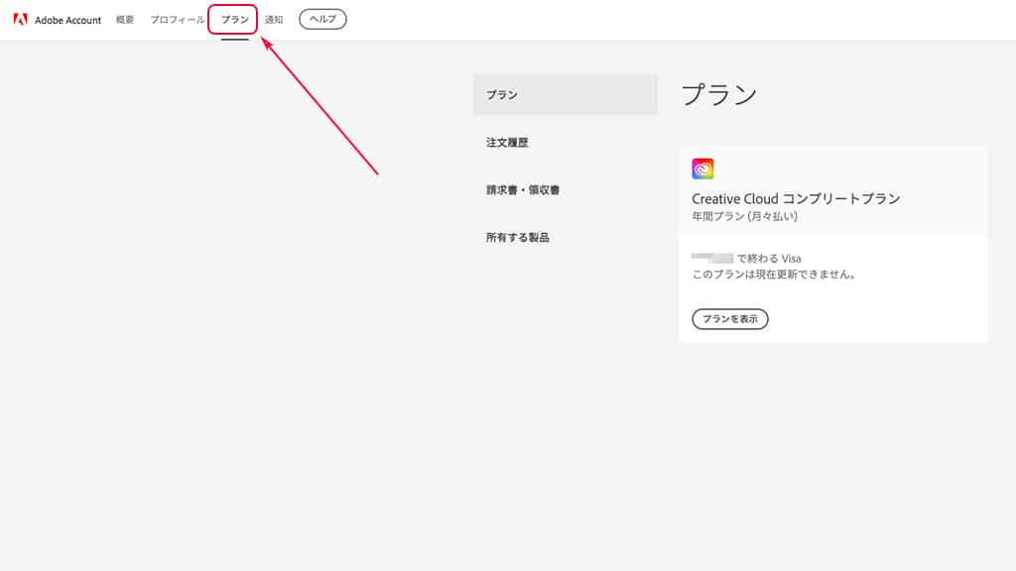Click the large プラン page heading

[x=718, y=94]
